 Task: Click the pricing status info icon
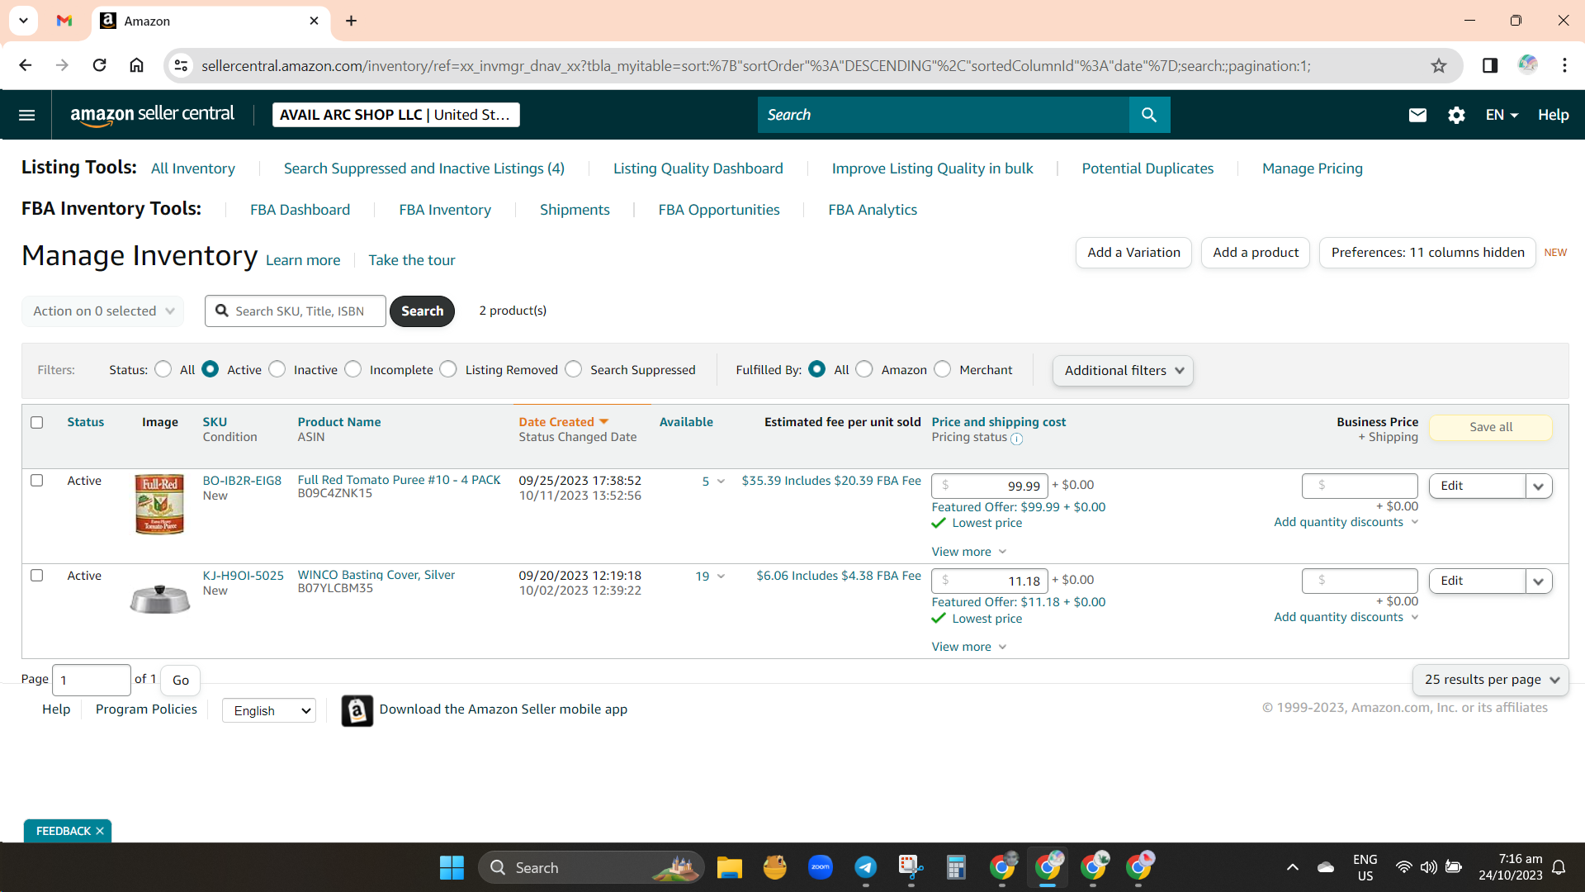pyautogui.click(x=1017, y=439)
